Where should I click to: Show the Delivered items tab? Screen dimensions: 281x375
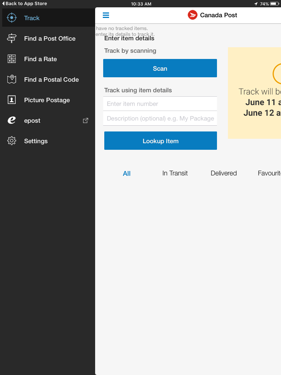pyautogui.click(x=224, y=174)
